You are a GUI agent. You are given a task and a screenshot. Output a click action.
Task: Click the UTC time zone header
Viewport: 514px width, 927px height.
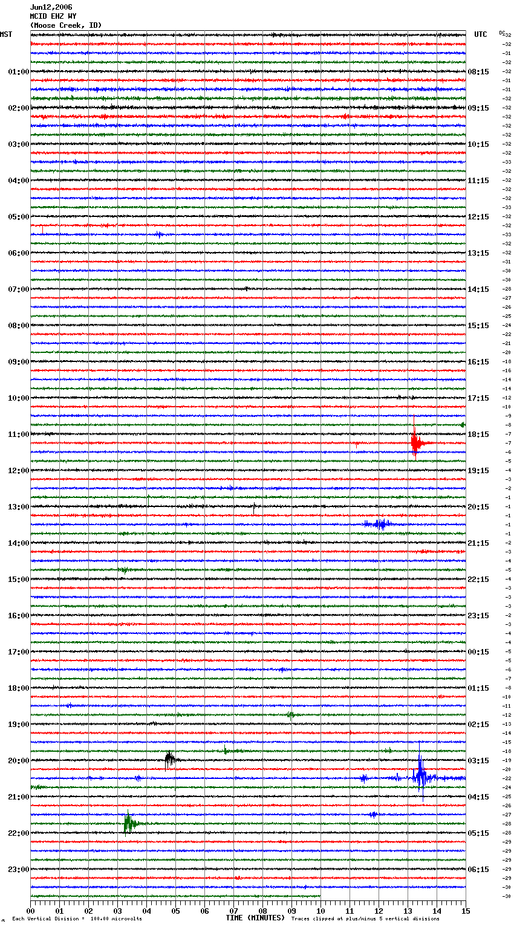tap(481, 34)
